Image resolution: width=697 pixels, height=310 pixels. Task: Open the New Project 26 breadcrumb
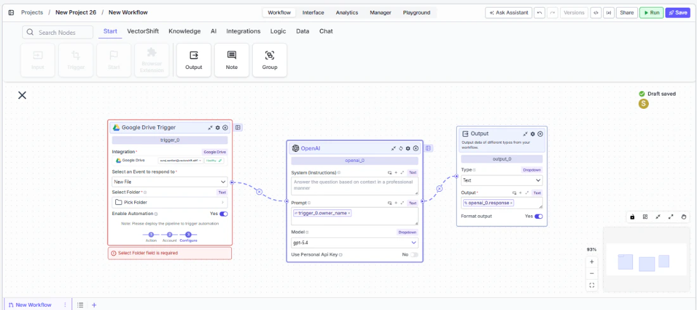[x=75, y=13]
